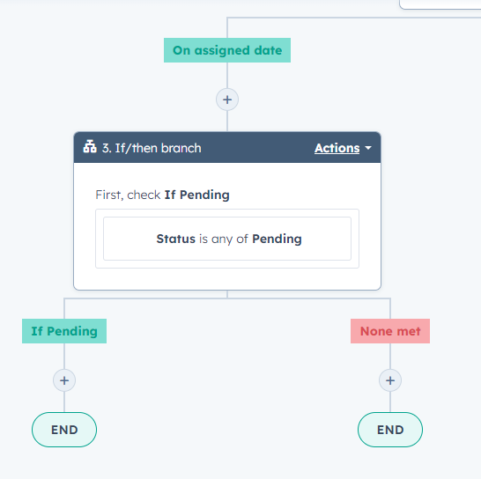481x479 pixels.
Task: Select the If Pending branch label
Action: [x=64, y=331]
